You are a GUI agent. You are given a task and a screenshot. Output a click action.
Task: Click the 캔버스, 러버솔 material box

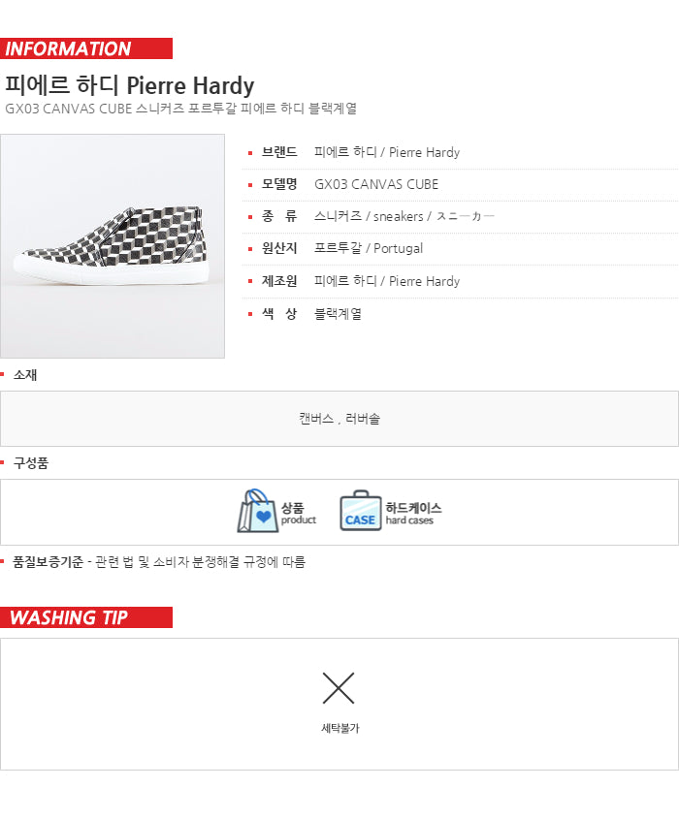339,419
